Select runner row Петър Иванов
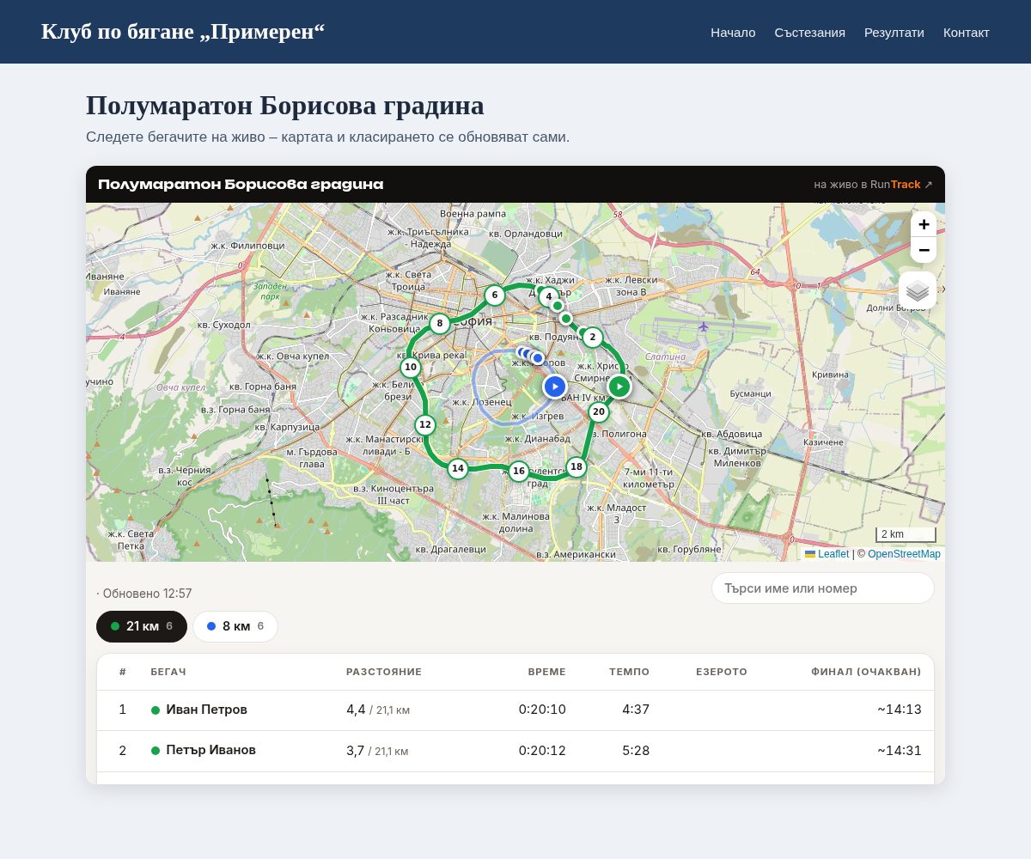 [x=515, y=751]
